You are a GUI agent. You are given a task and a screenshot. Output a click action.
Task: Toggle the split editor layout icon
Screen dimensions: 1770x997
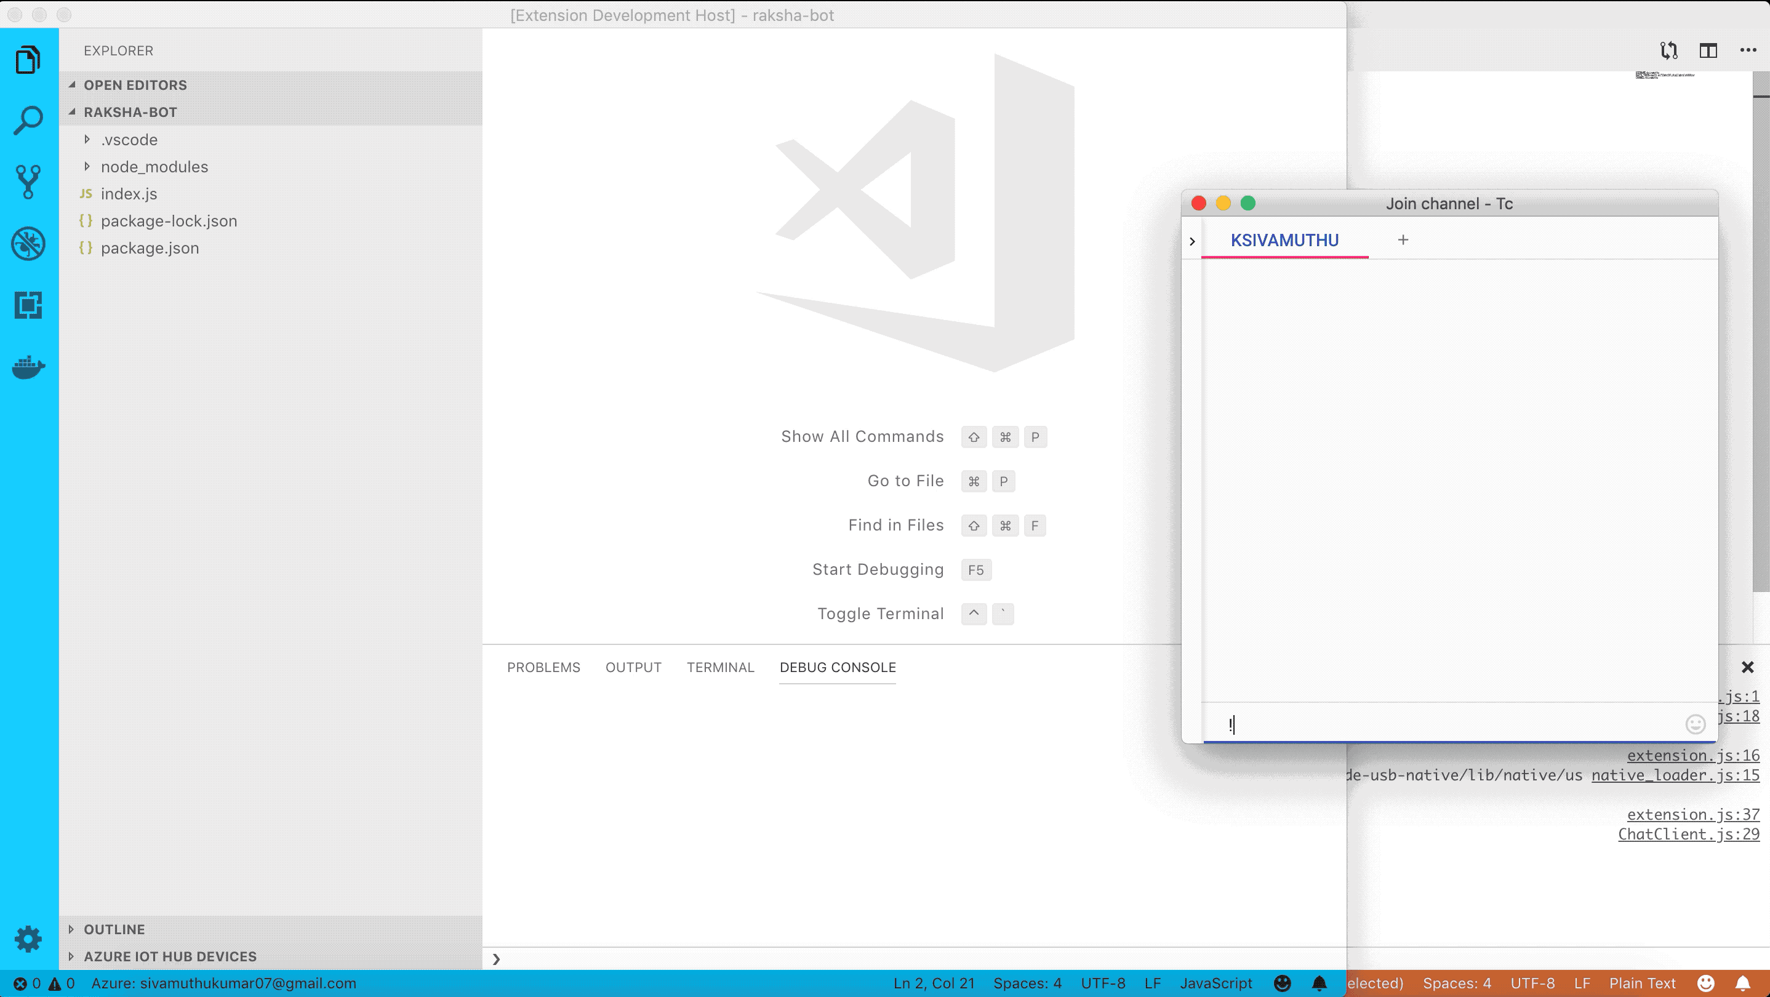1708,50
